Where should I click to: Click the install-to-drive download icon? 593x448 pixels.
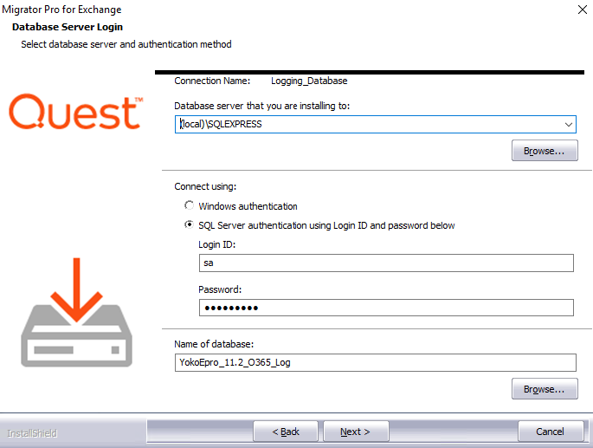pos(76,313)
